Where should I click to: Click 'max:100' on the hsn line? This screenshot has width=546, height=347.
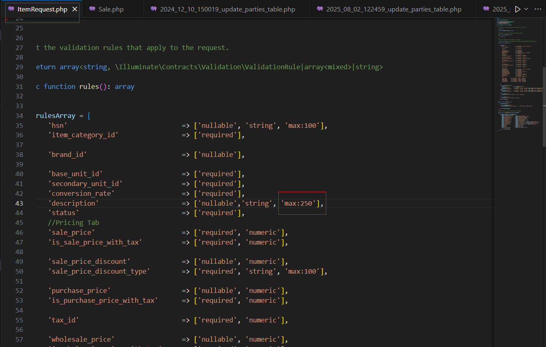click(x=303, y=125)
